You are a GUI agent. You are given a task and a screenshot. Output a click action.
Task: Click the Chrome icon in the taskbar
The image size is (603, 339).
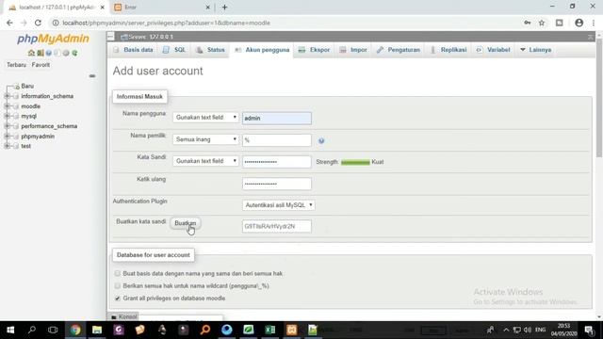[75, 330]
